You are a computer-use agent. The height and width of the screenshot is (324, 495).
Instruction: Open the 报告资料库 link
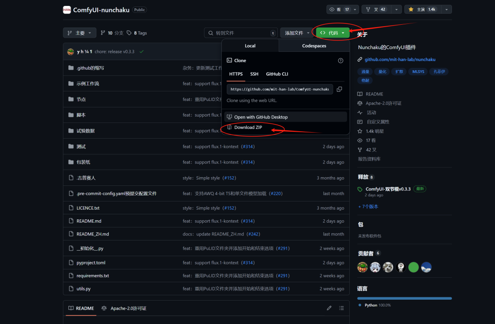tap(369, 159)
